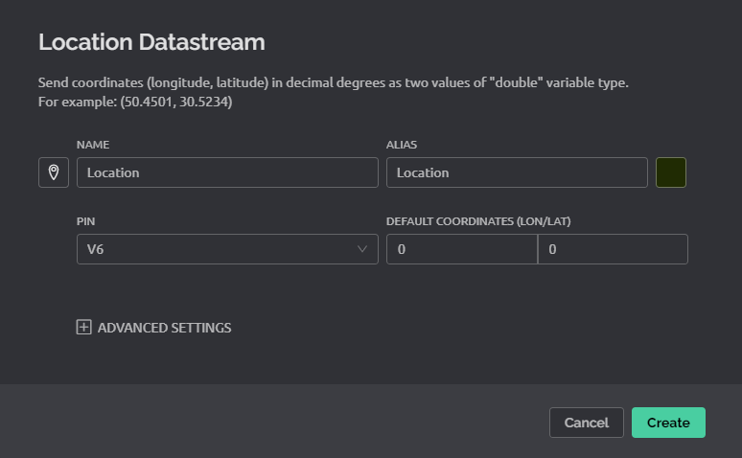
Task: Click the default longitude coordinate field
Action: [x=462, y=249]
